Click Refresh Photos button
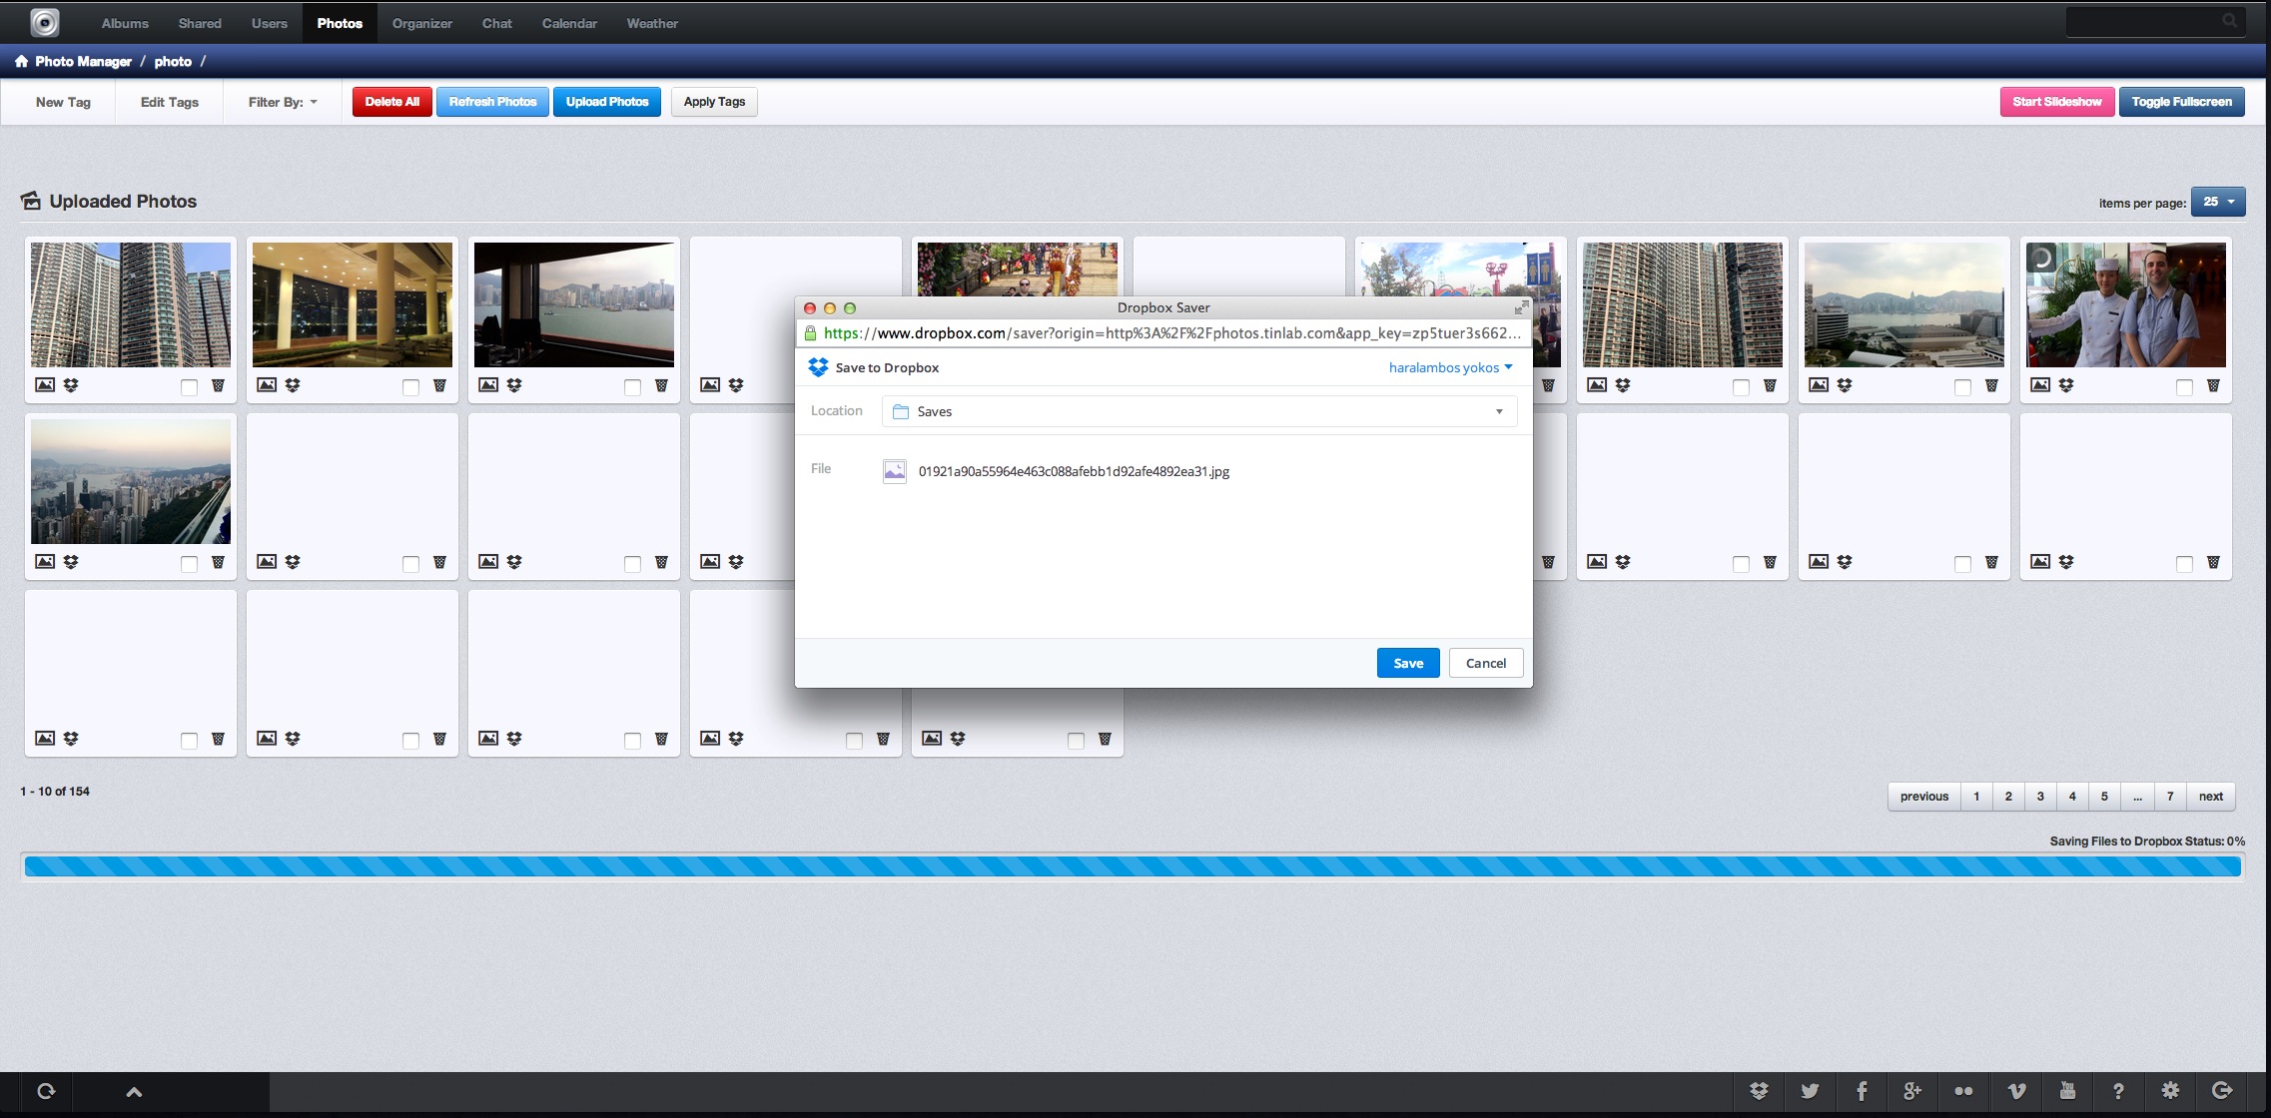Screen dimensions: 2271x1118 492,102
